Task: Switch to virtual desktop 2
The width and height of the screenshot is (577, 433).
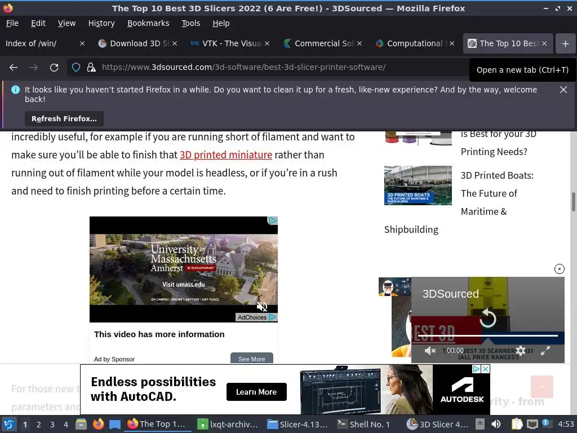Action: (39, 425)
